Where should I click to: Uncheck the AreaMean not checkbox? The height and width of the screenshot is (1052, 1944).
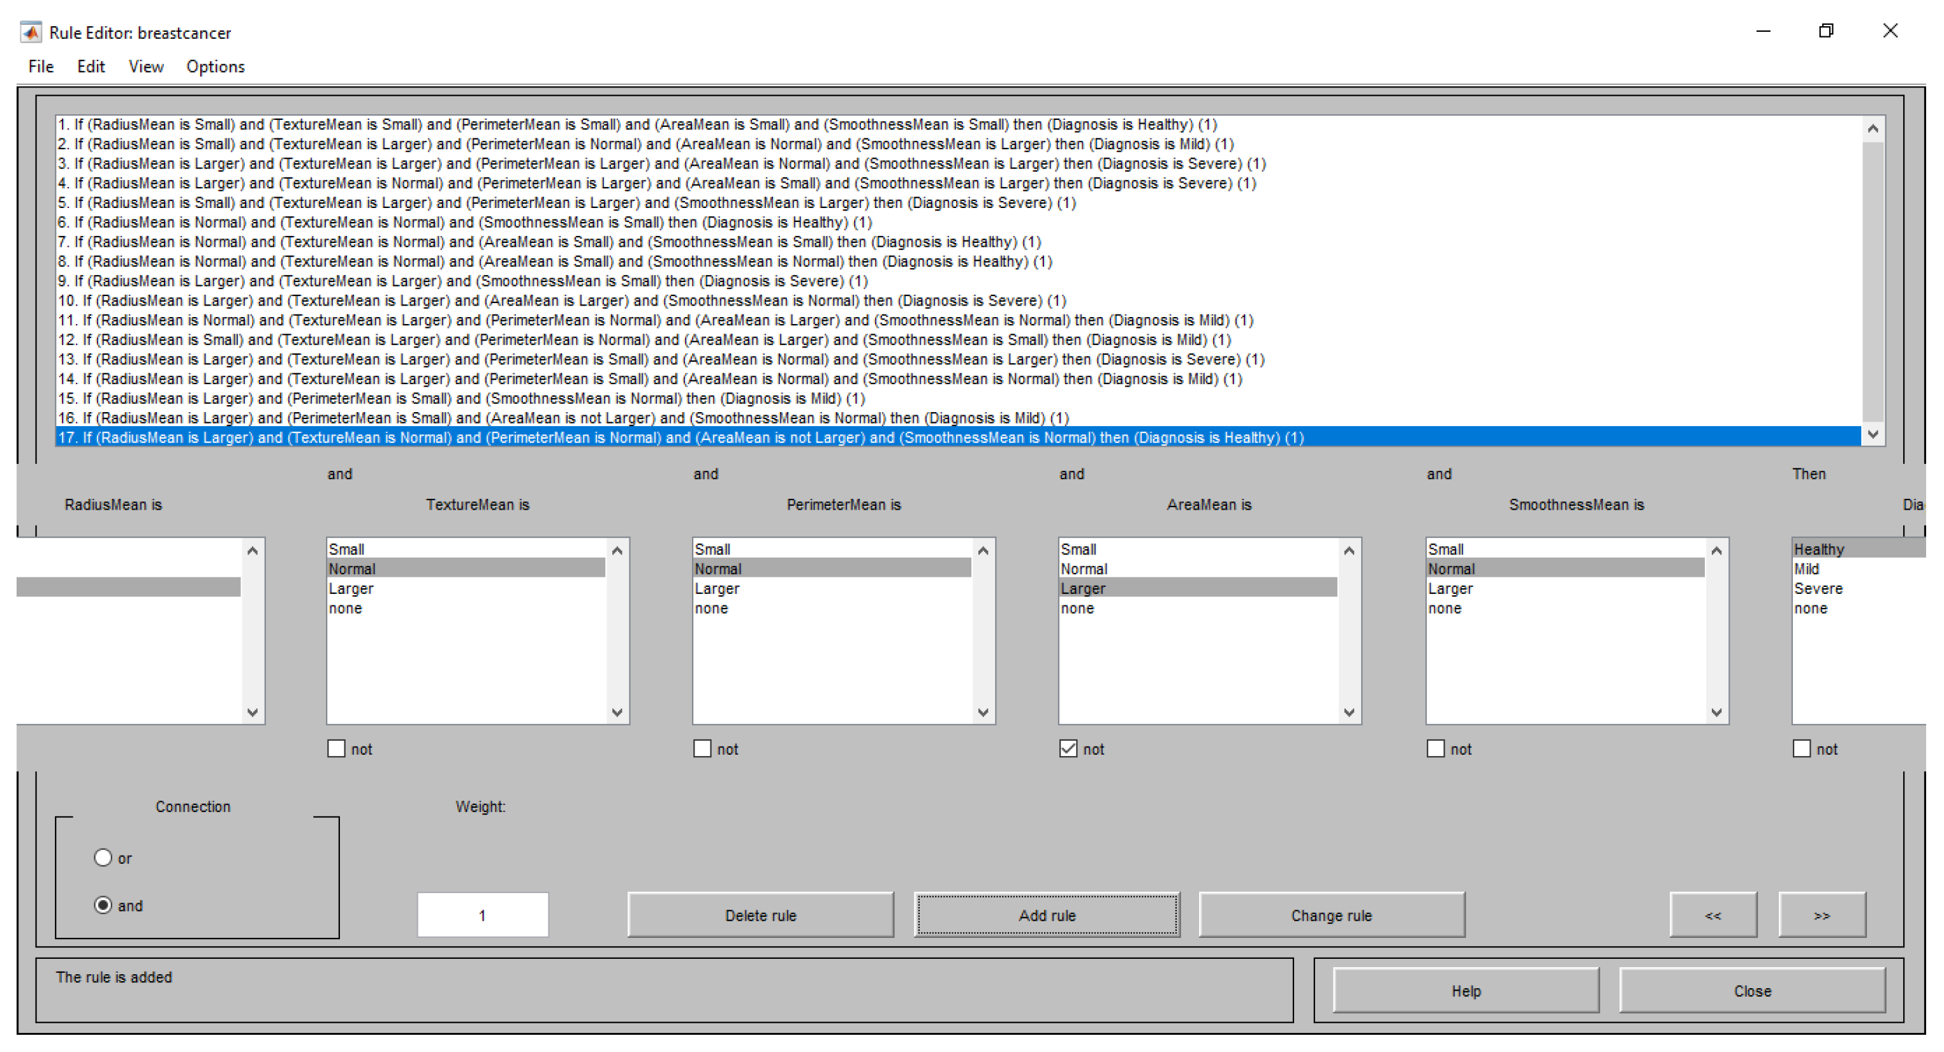click(1068, 748)
